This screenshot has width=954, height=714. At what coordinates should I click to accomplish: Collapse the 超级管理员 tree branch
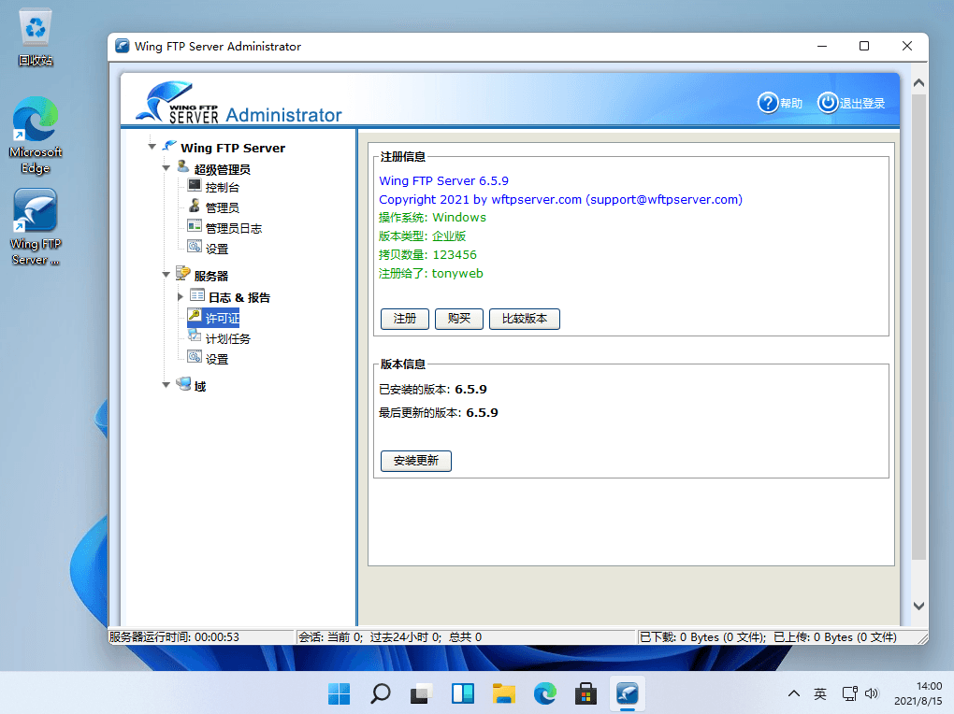click(x=166, y=168)
